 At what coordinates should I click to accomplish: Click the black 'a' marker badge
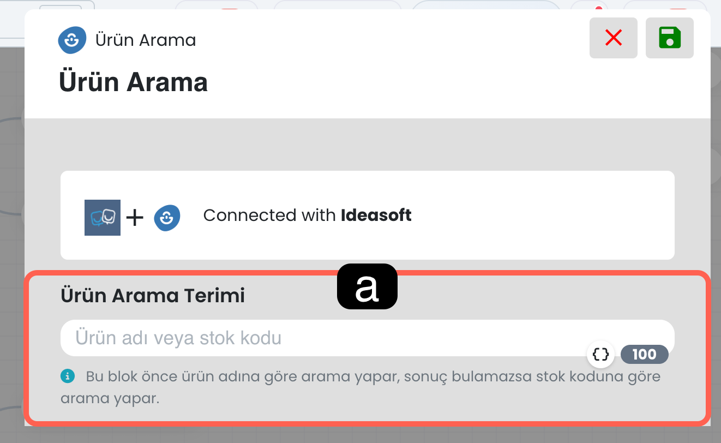pos(367,287)
